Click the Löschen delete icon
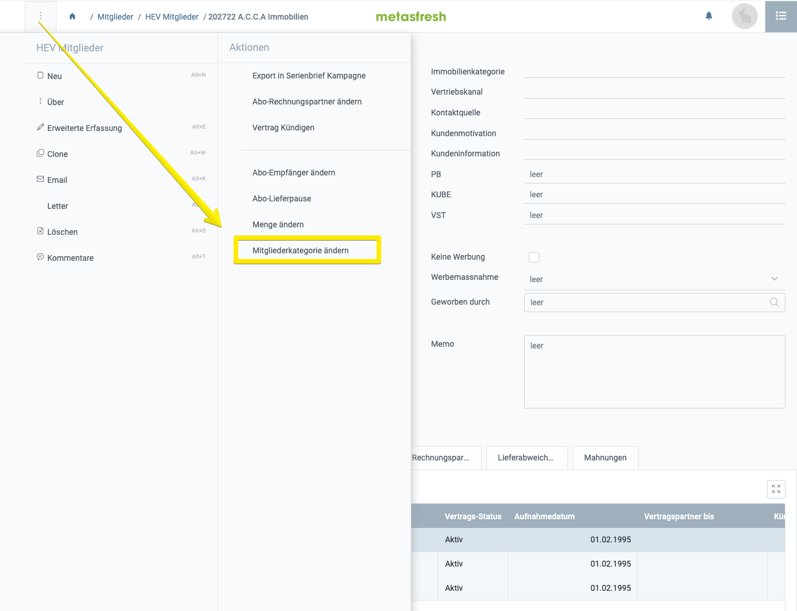 click(x=40, y=231)
